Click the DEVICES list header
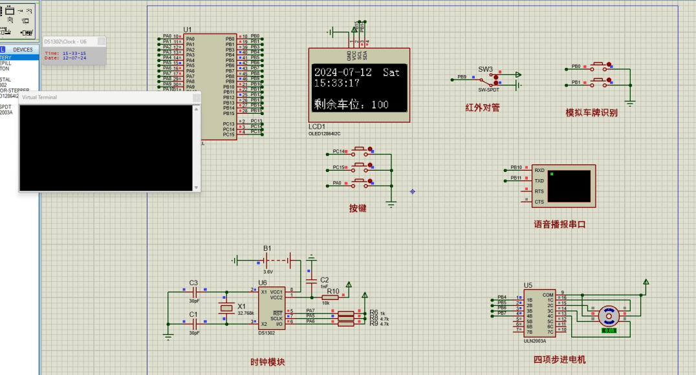Image resolution: width=696 pixels, height=375 pixels. (23, 50)
